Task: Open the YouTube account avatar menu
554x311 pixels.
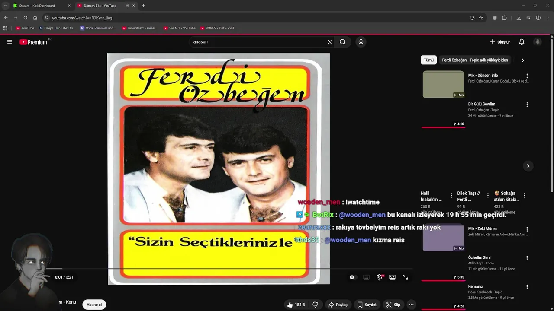Action: point(538,42)
